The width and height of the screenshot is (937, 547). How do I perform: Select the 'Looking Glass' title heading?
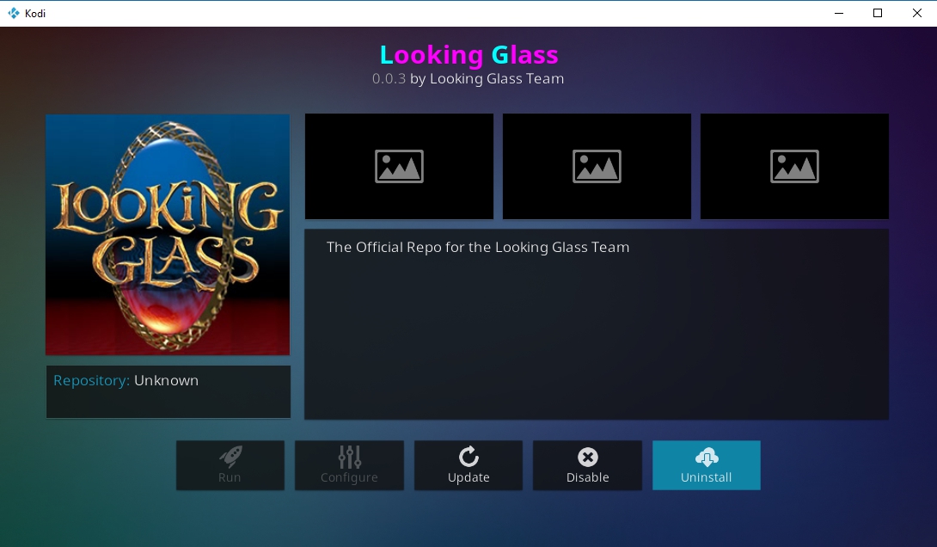(469, 55)
